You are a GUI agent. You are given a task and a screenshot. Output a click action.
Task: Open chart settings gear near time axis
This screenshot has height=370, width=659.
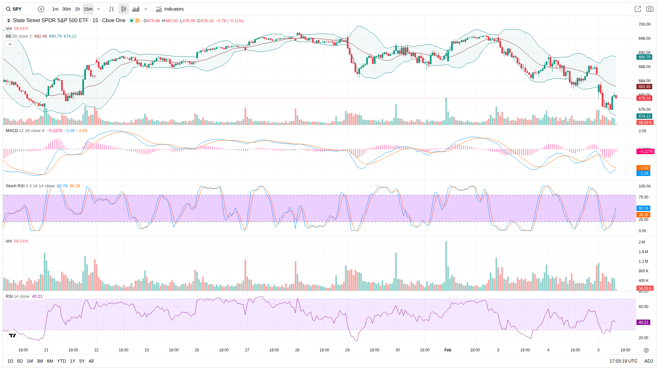(x=646, y=350)
